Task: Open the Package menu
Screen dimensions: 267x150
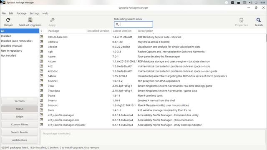Action: pyautogui.click(x=21, y=13)
